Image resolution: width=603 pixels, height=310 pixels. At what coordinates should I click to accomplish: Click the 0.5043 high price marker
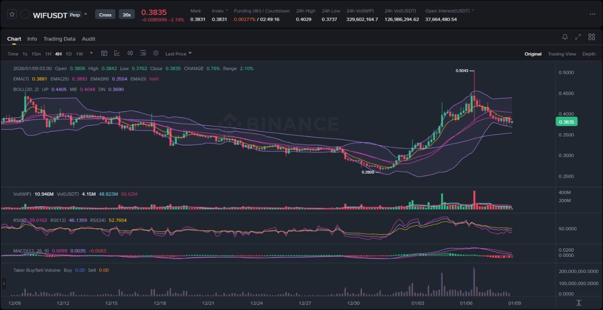(462, 71)
